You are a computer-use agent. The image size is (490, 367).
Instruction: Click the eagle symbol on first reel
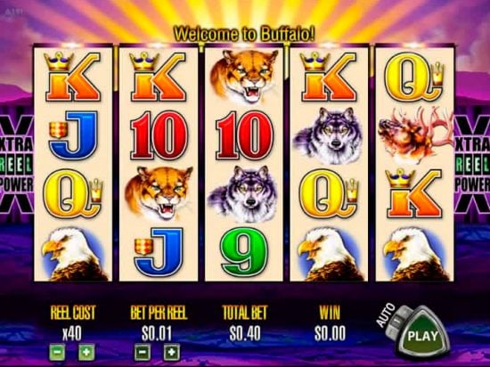coord(74,255)
